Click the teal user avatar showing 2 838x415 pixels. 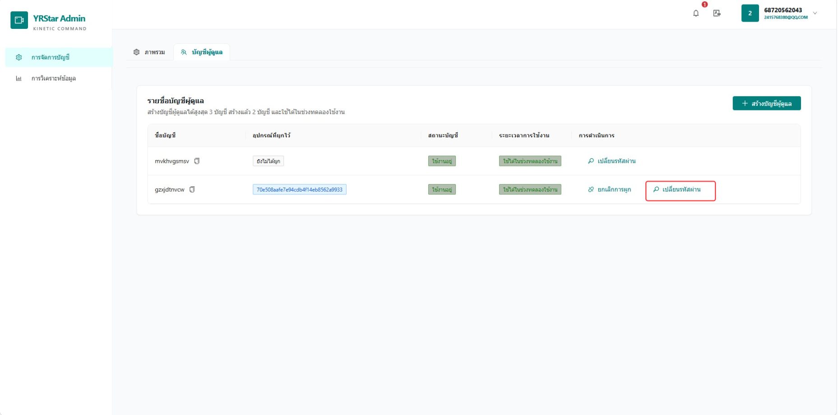coord(750,13)
